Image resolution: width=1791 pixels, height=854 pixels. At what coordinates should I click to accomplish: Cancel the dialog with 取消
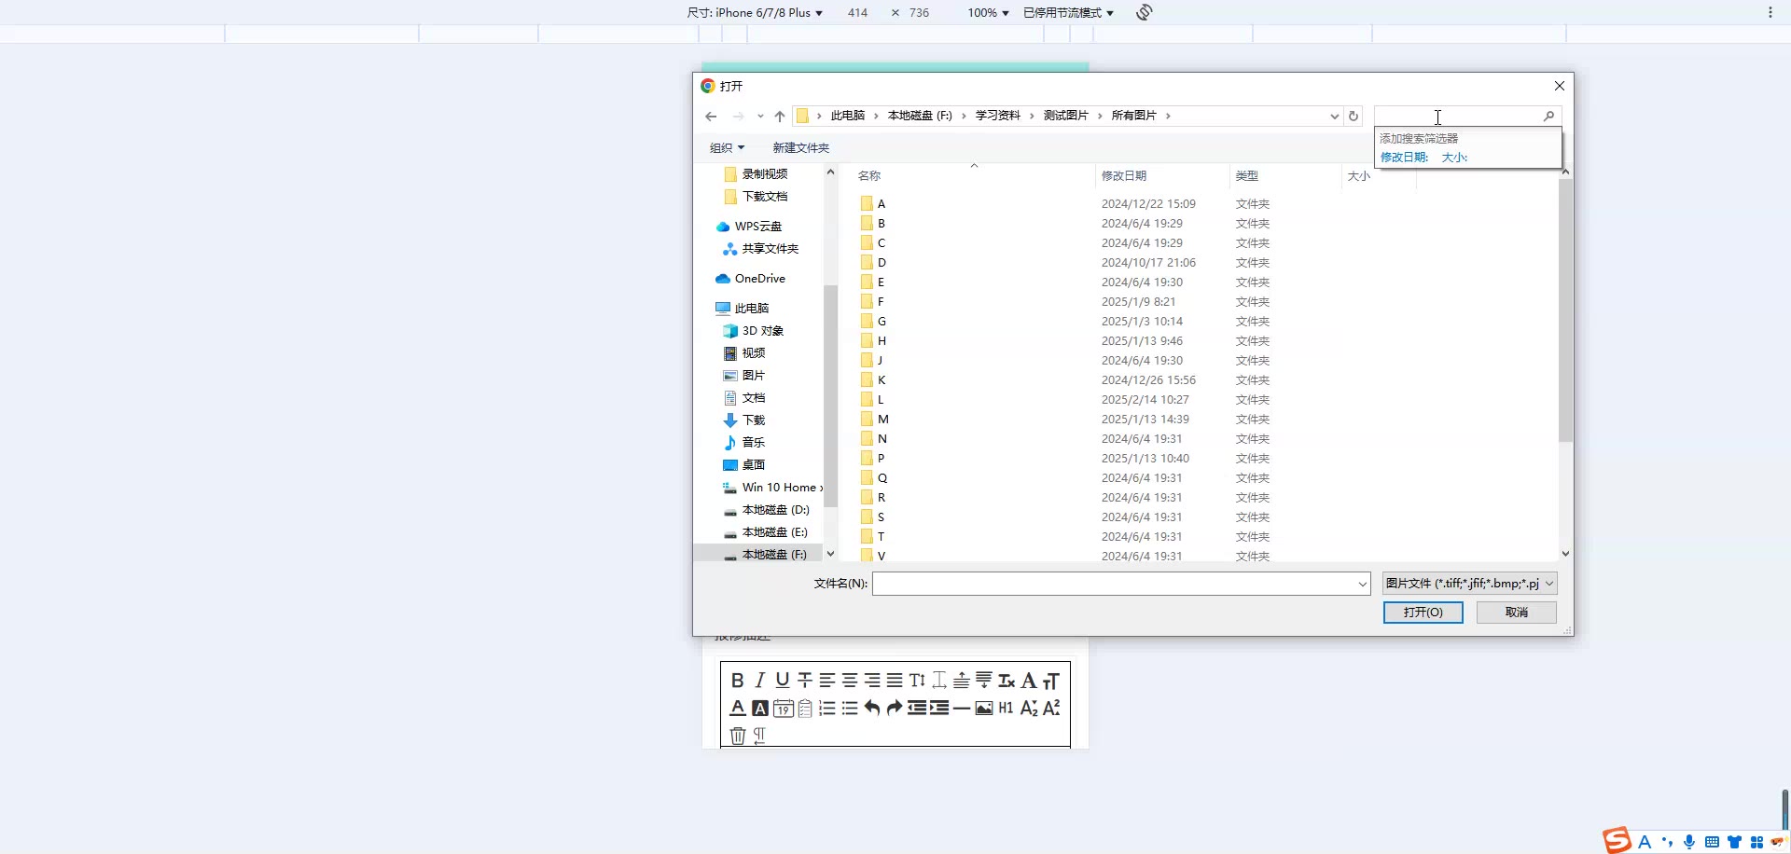click(x=1517, y=613)
